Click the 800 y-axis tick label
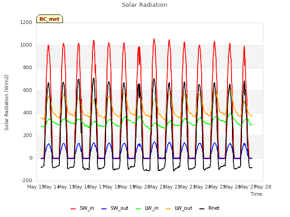 coord(28,68)
